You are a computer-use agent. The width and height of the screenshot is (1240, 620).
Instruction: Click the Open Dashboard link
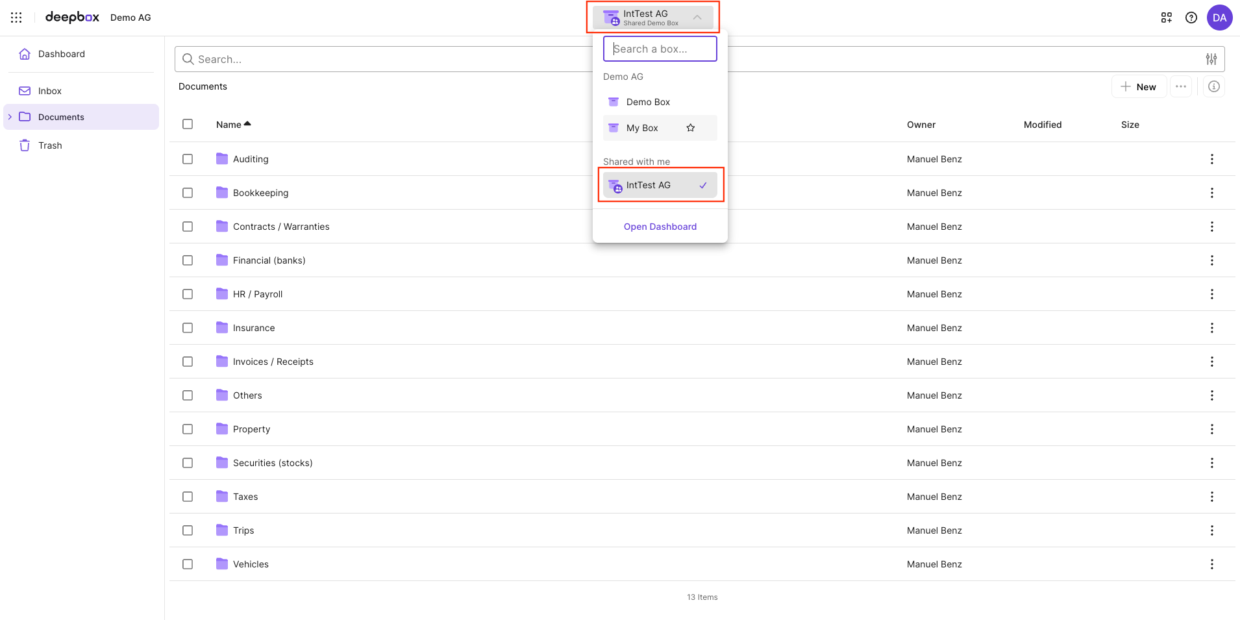660,227
